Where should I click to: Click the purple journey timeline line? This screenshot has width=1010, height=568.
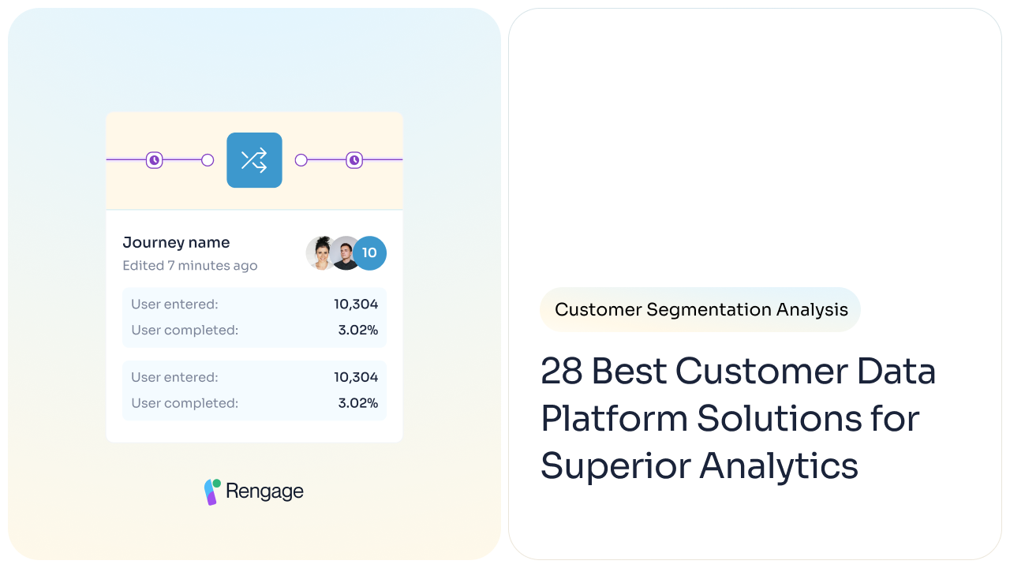pyautogui.click(x=181, y=160)
